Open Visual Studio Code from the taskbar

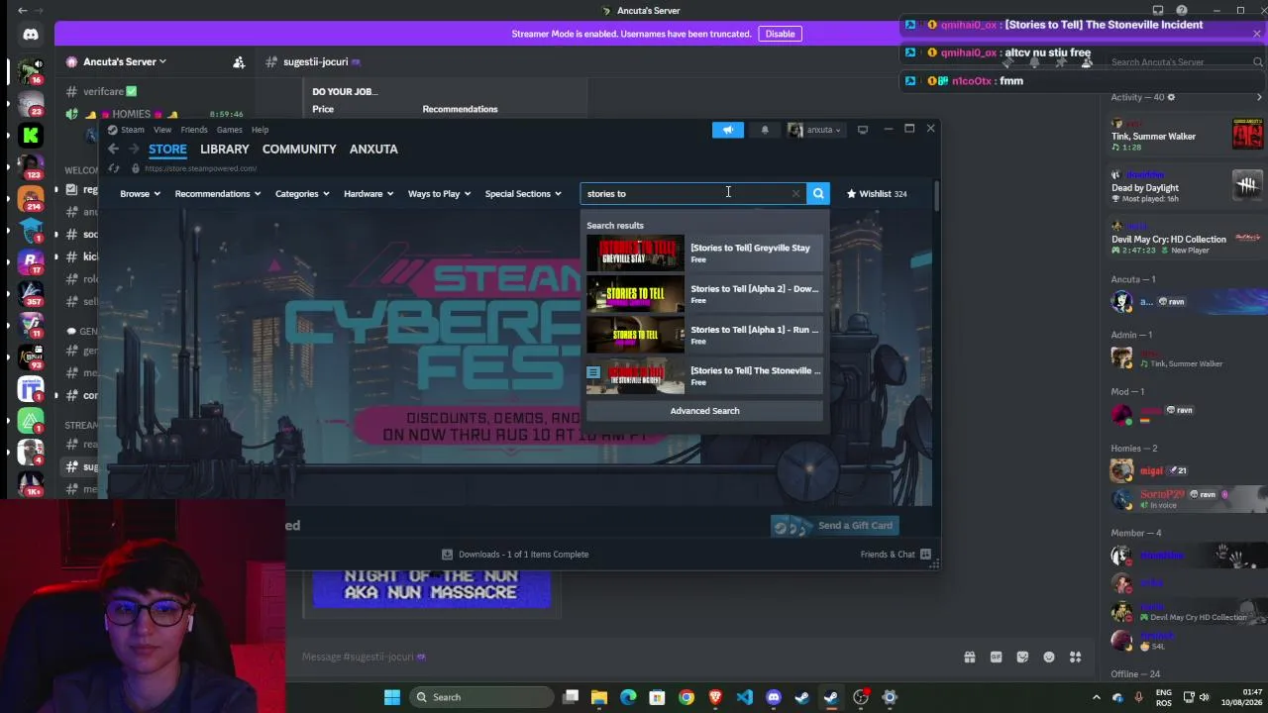coord(744,697)
